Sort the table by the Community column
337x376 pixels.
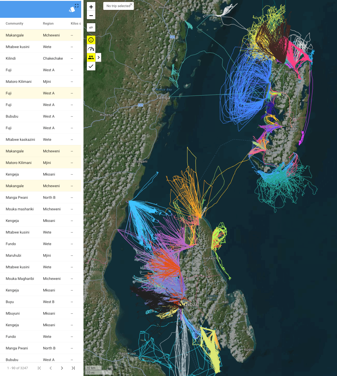pos(14,23)
